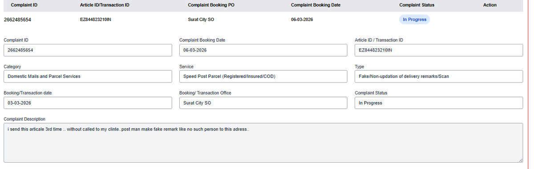Focus the Complaint ID input field
Screen dimensions: 534x169
point(88,50)
